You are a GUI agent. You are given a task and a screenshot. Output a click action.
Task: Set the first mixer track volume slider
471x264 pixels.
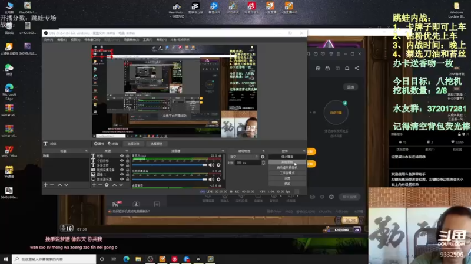click(x=170, y=165)
